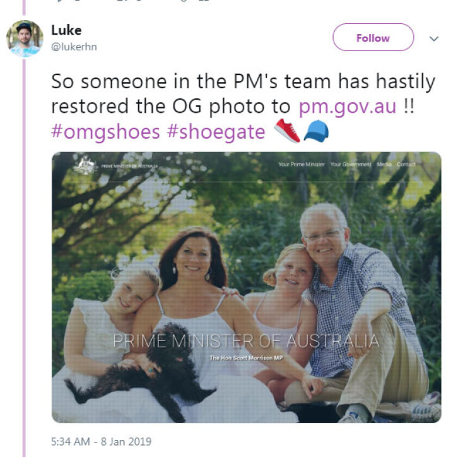The image size is (463, 457).
Task: Open the #omgshoes hashtag
Action: 106,132
